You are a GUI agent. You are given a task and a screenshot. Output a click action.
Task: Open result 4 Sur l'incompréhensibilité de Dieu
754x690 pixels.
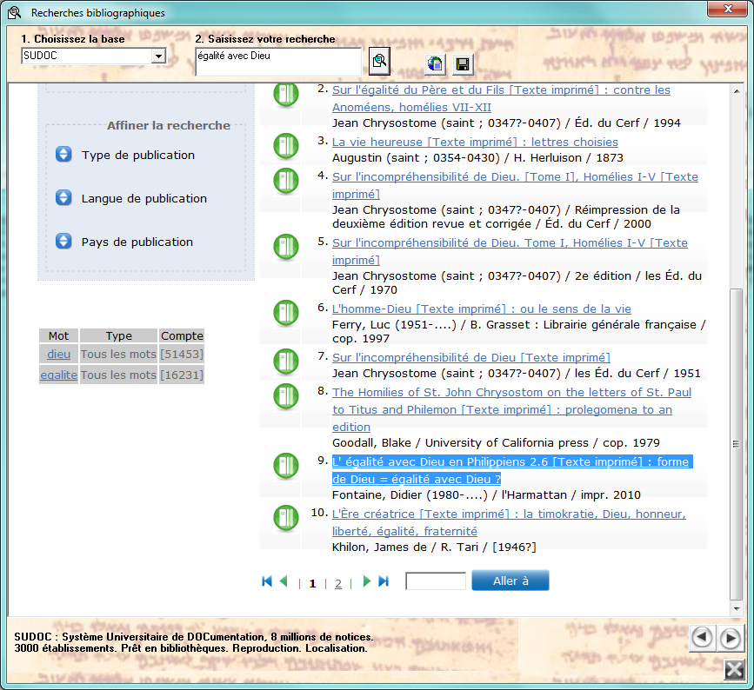tap(515, 185)
